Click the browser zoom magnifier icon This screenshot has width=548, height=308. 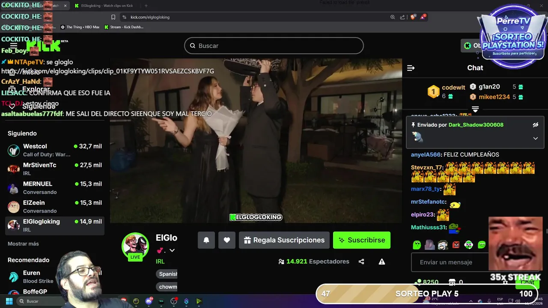point(393,17)
